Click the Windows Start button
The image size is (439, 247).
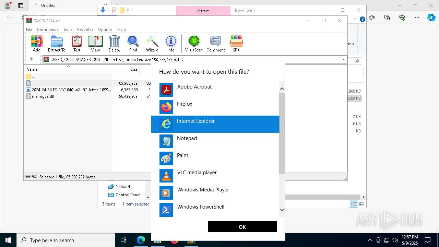pyautogui.click(x=8, y=240)
